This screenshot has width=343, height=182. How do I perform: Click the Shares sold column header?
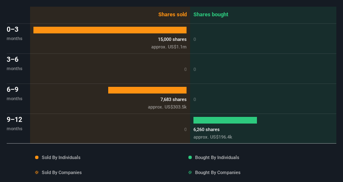click(173, 15)
